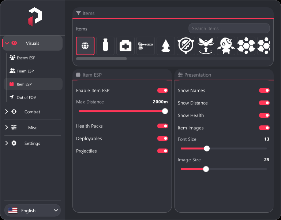The width and height of the screenshot is (281, 220).
Task: Toggle Enable Item ESP switch
Action: pyautogui.click(x=162, y=90)
